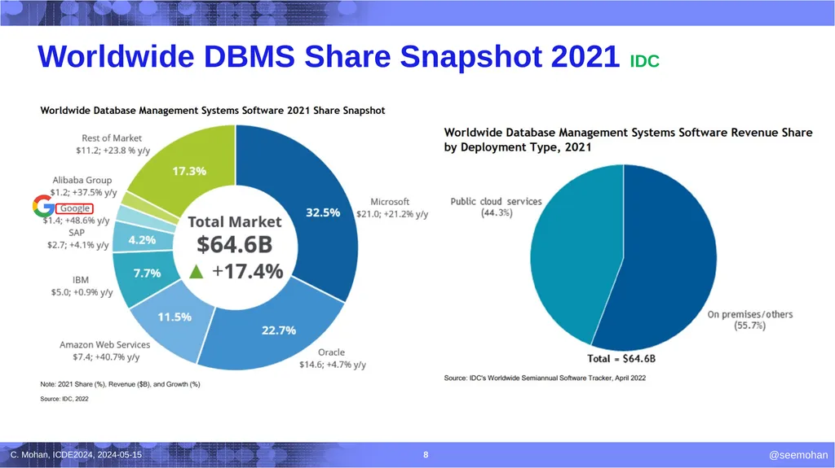Click the Microsoft label
The image size is (835, 468).
390,202
